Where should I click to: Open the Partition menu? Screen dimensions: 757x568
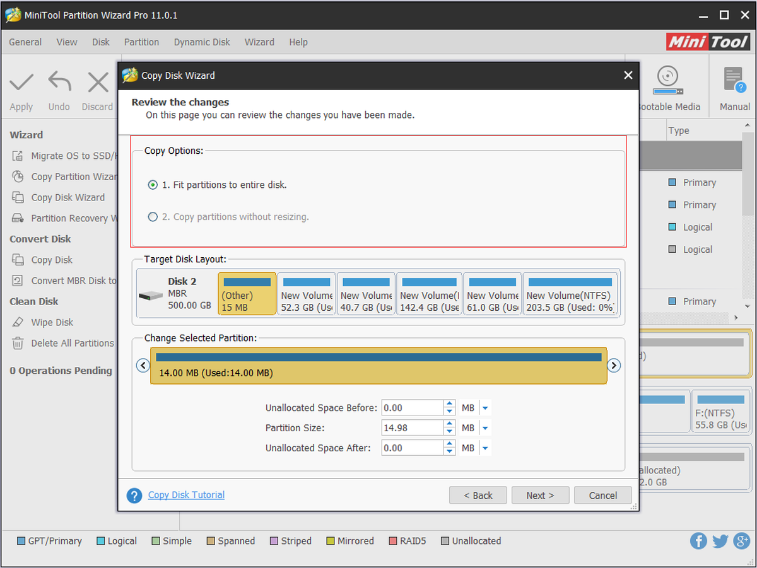[141, 42]
